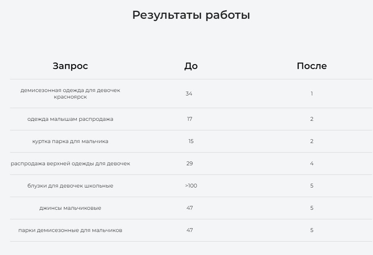
Task: Select the "джинсы мальчиковые" query text
Action: tap(70, 208)
